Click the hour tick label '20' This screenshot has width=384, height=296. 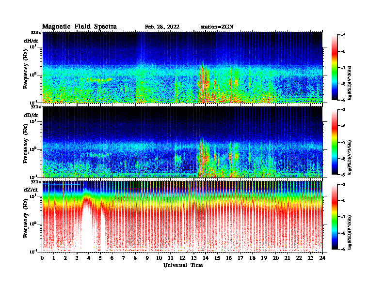(276, 258)
